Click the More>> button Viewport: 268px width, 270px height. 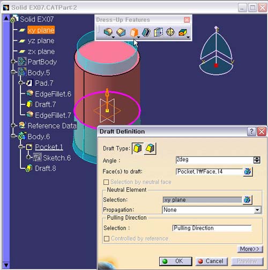(250, 249)
